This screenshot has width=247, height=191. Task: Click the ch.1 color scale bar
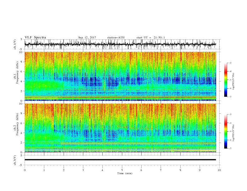[225, 80]
